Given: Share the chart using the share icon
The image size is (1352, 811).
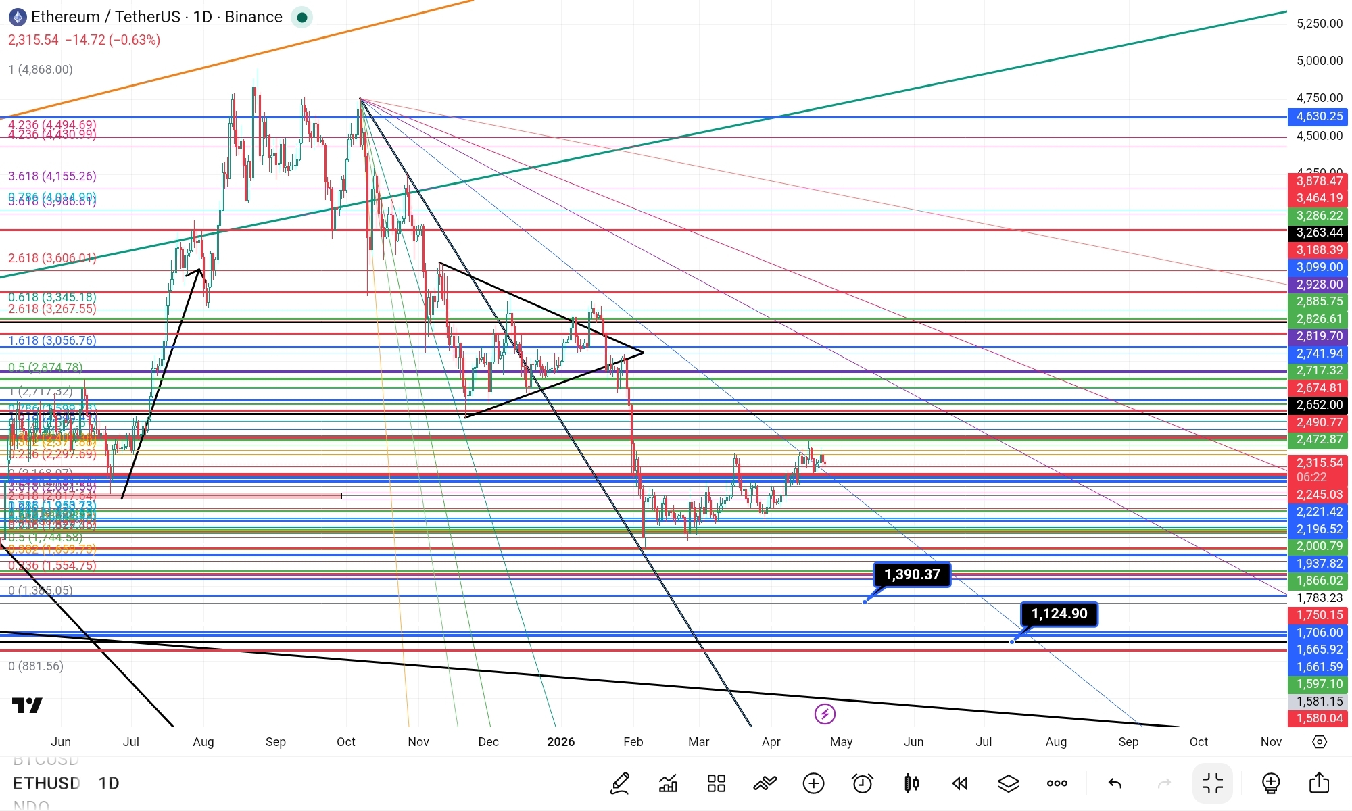Looking at the screenshot, I should [1320, 783].
